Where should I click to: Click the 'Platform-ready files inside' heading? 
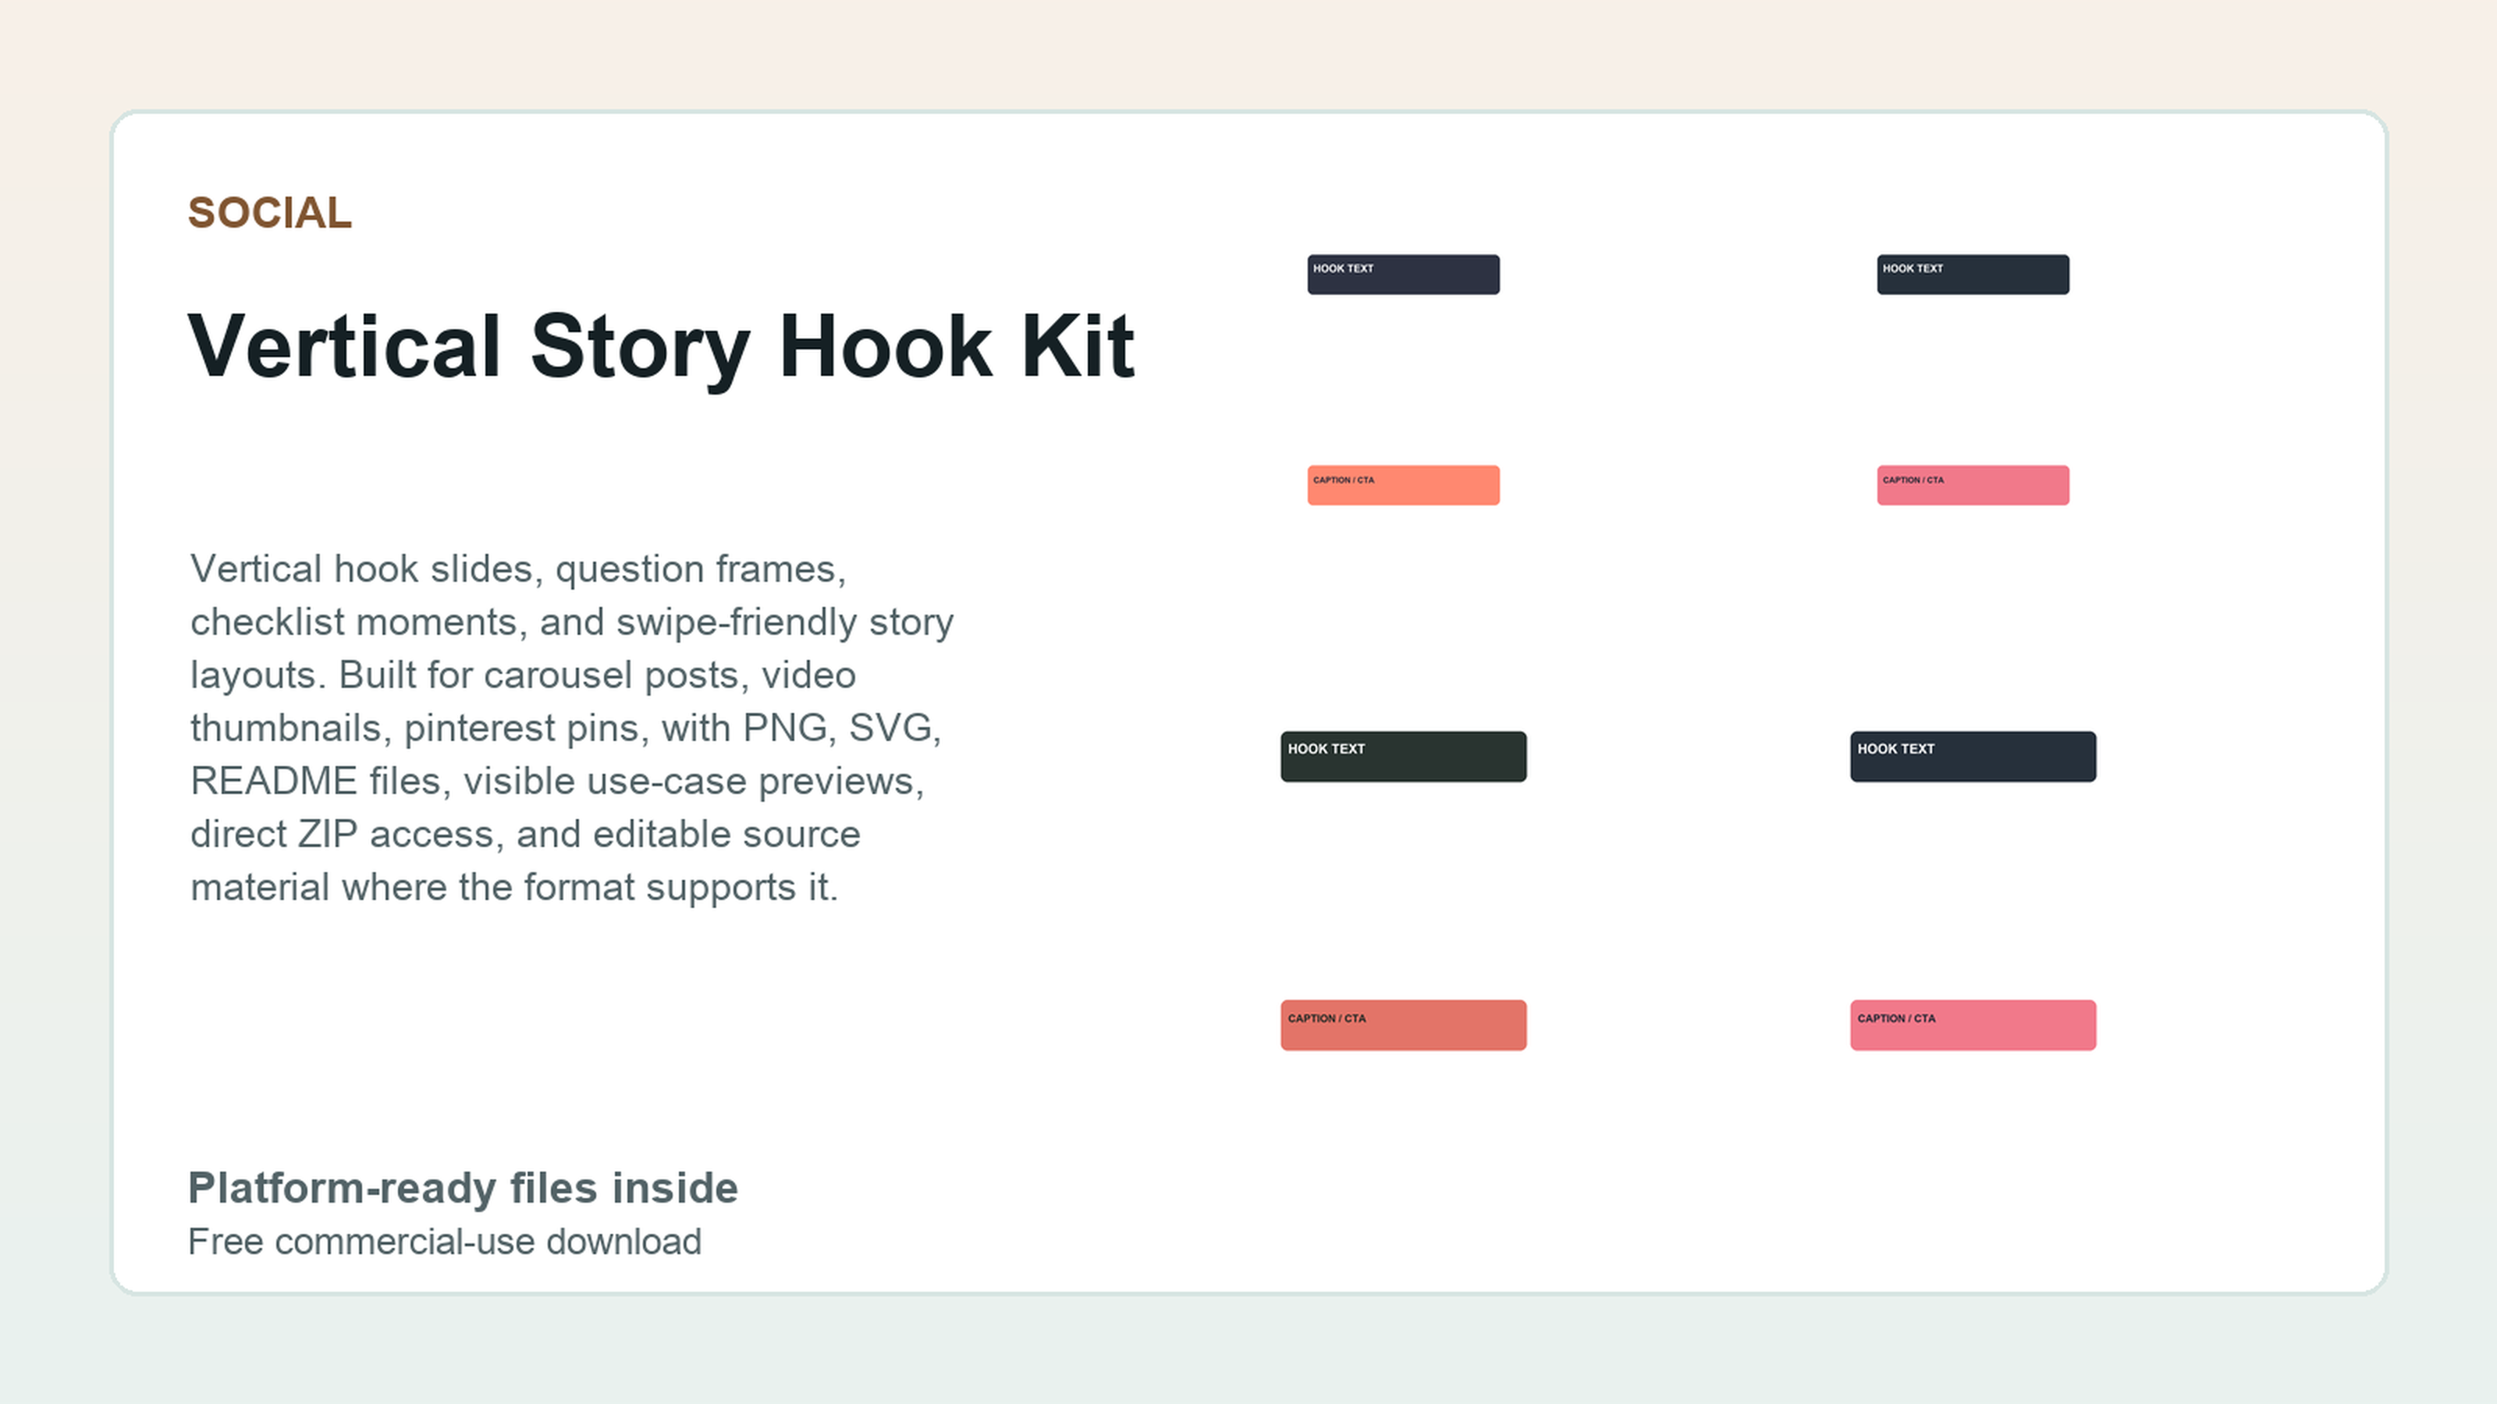click(463, 1188)
